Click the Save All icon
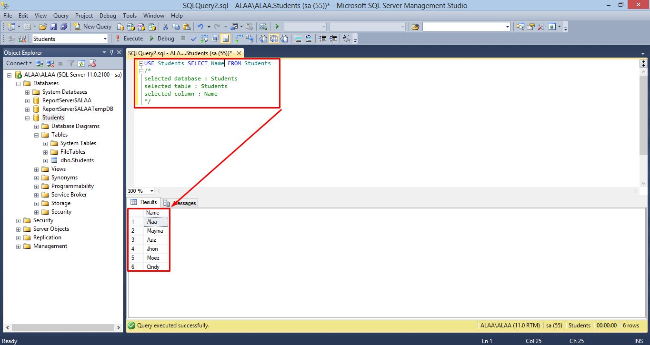The image size is (650, 345). pyautogui.click(x=64, y=27)
